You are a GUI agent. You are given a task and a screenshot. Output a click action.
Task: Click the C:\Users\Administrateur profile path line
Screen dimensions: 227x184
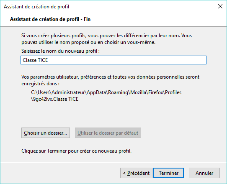pyautogui.click(x=106, y=92)
